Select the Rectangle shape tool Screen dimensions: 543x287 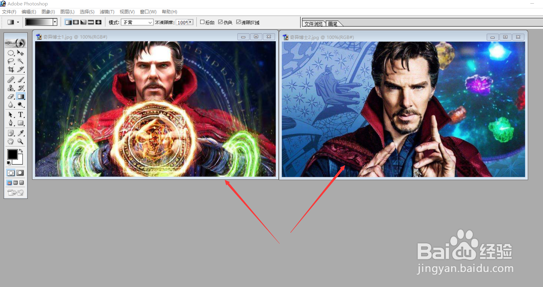click(20, 123)
